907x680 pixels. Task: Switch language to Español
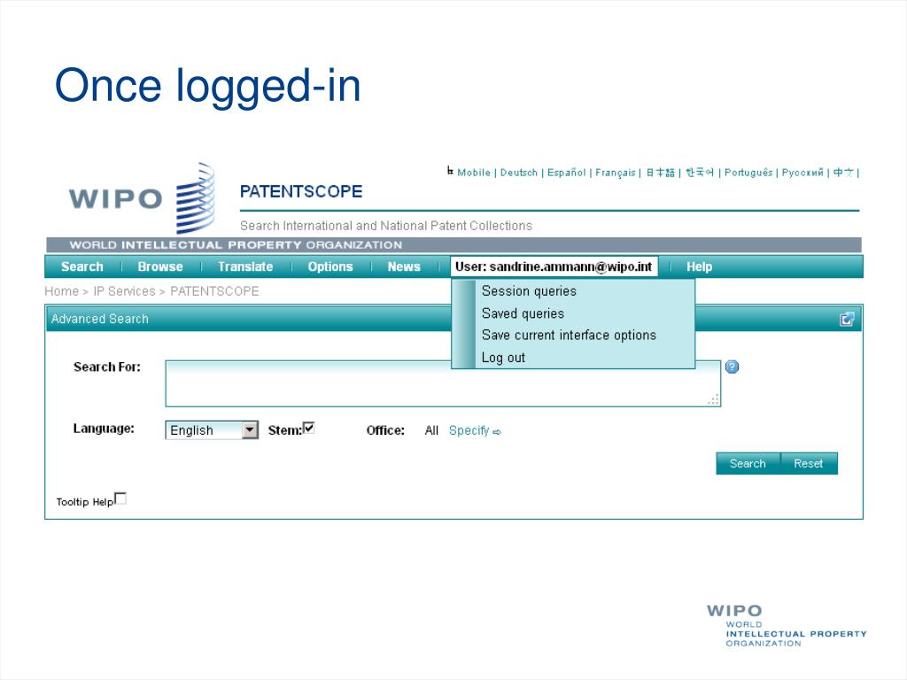567,173
